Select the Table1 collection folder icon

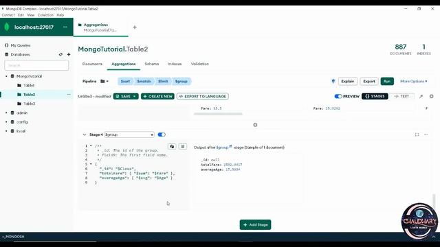point(19,85)
